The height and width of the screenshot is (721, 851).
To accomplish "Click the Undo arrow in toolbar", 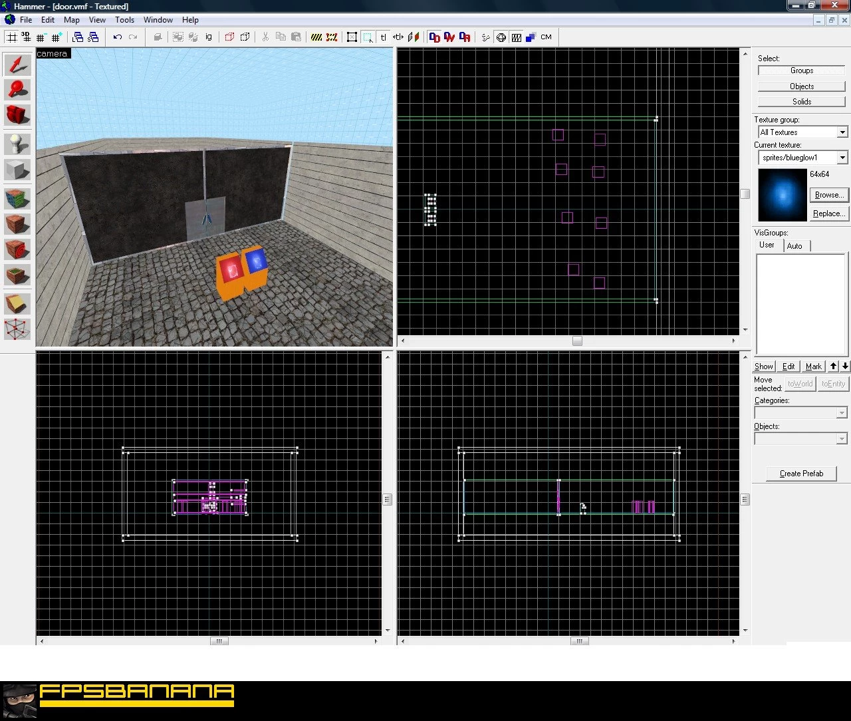I will 118,37.
